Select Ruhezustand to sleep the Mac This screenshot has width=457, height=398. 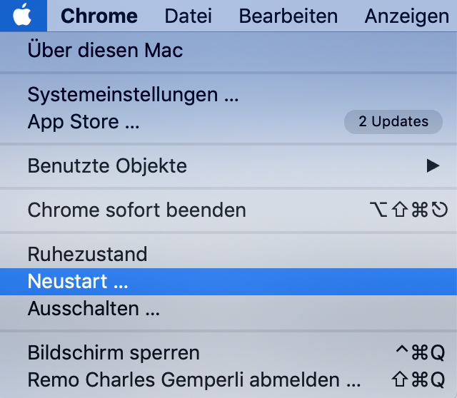coord(228,255)
